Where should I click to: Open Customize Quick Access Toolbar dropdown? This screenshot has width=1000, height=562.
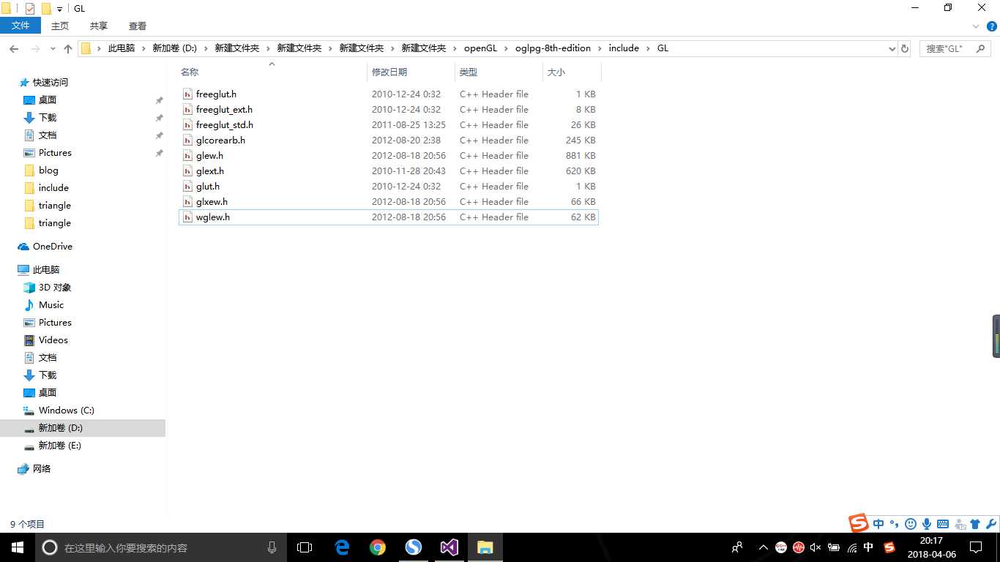59,10
